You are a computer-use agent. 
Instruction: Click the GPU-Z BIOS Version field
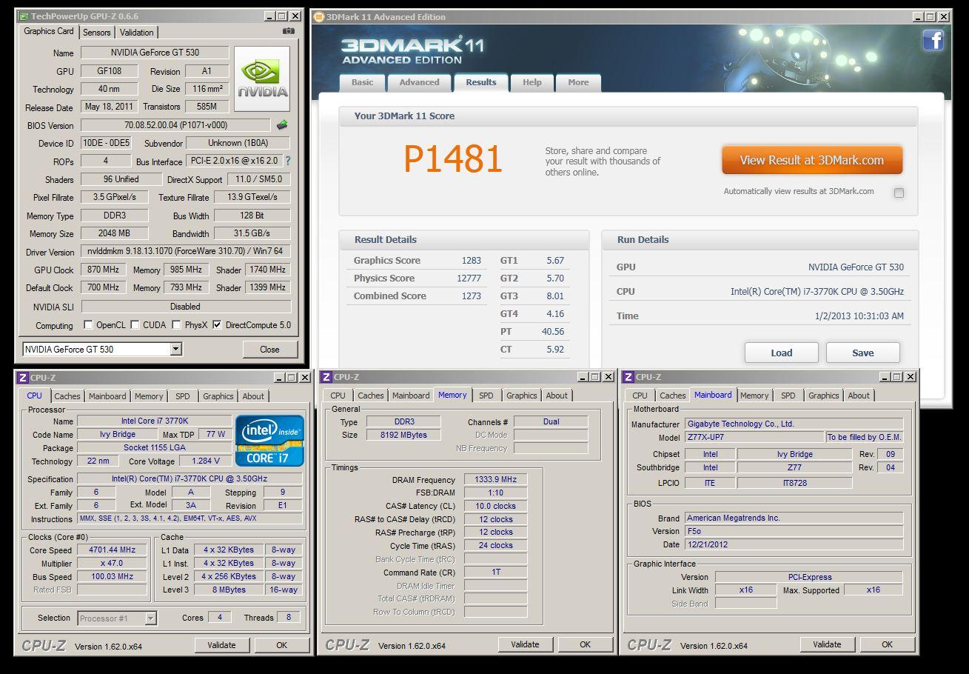176,125
